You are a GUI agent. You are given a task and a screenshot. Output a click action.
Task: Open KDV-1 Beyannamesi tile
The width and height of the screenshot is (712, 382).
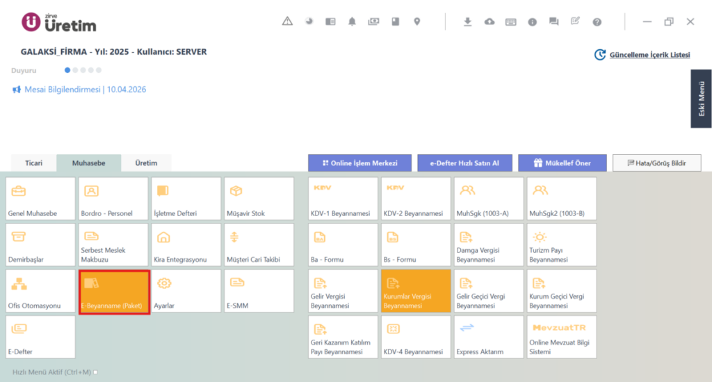click(x=343, y=199)
